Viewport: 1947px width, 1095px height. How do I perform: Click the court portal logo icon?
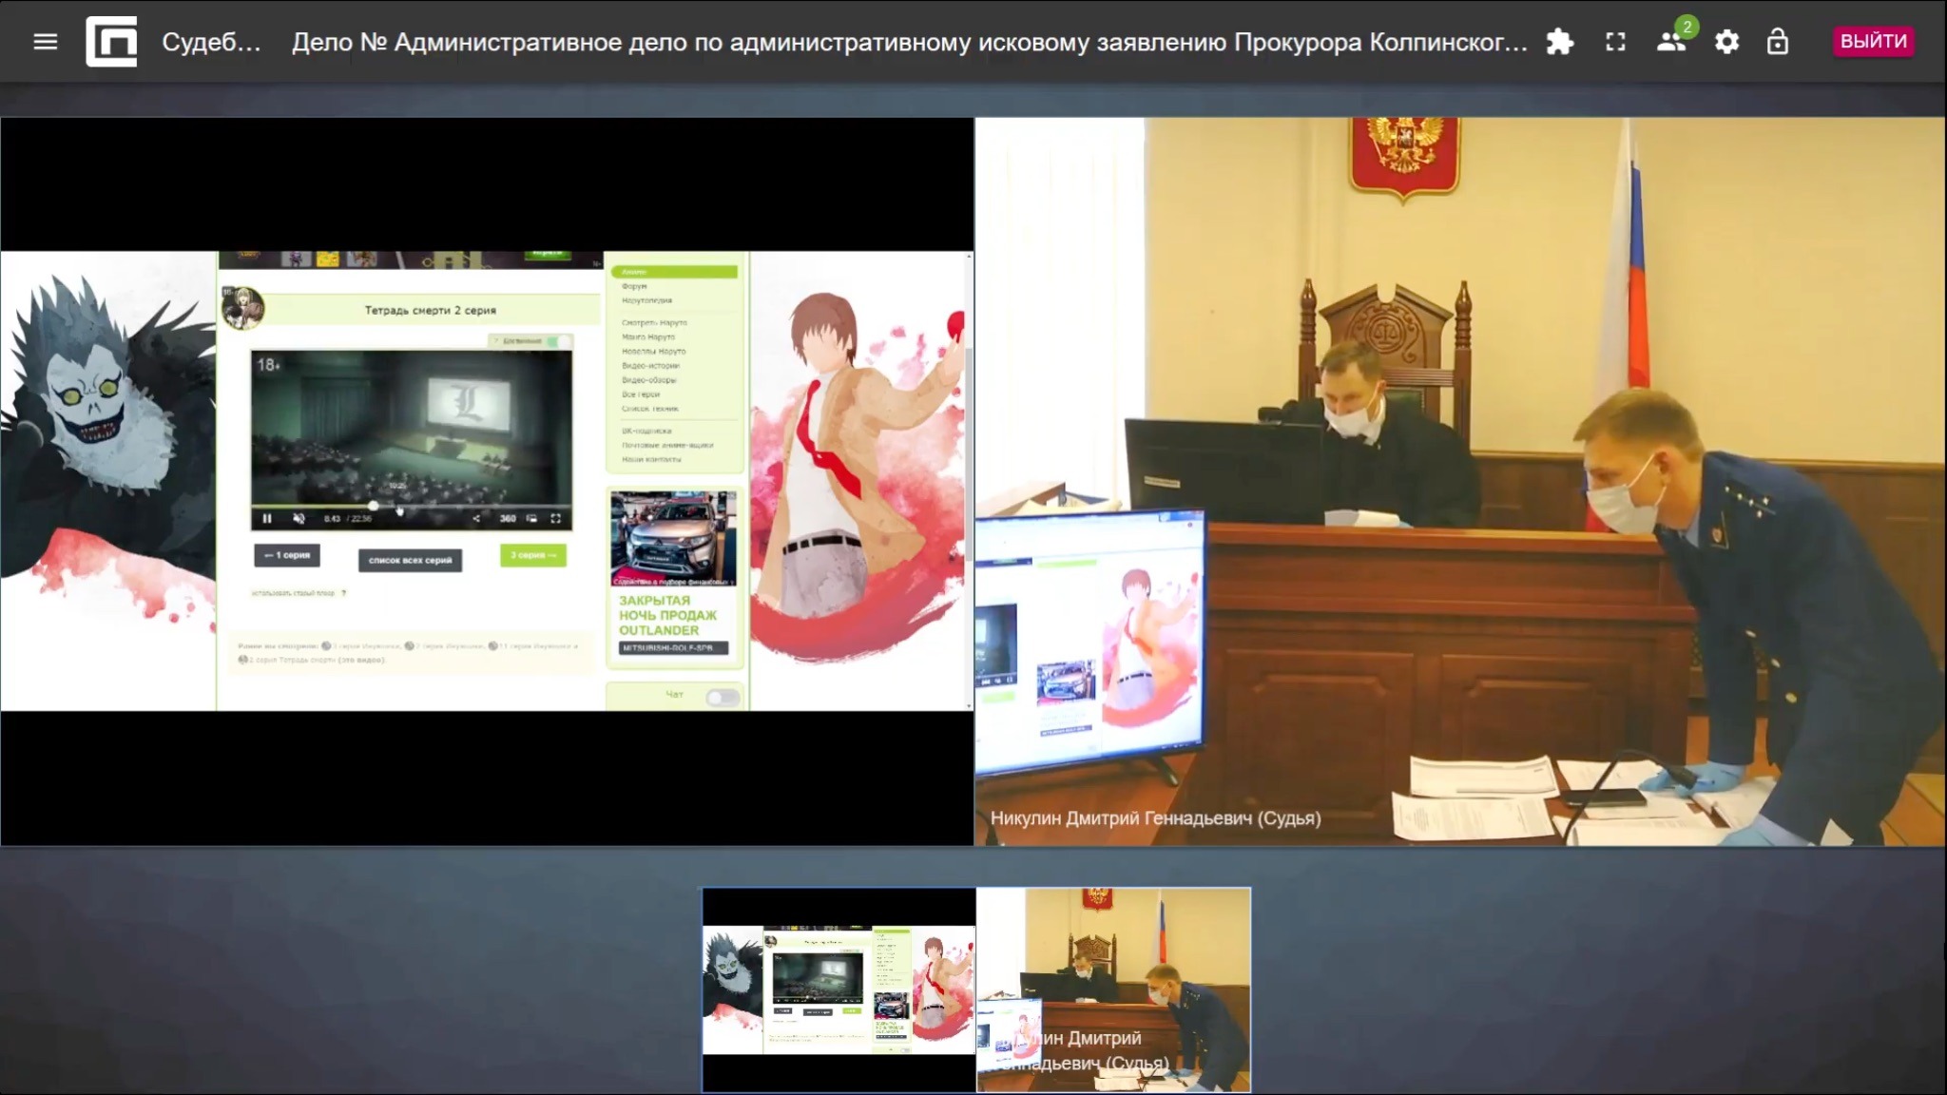tap(111, 42)
